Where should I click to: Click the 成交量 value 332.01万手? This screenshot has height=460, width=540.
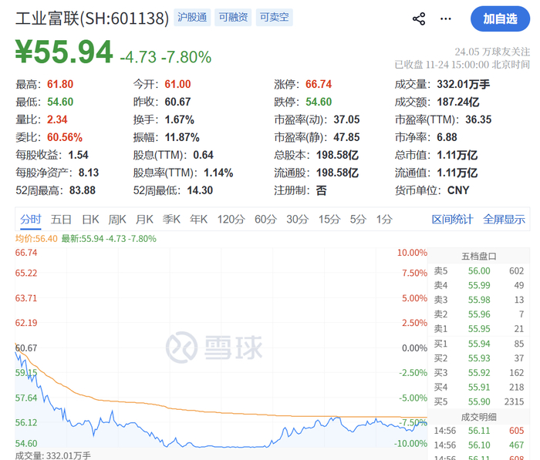tap(463, 84)
